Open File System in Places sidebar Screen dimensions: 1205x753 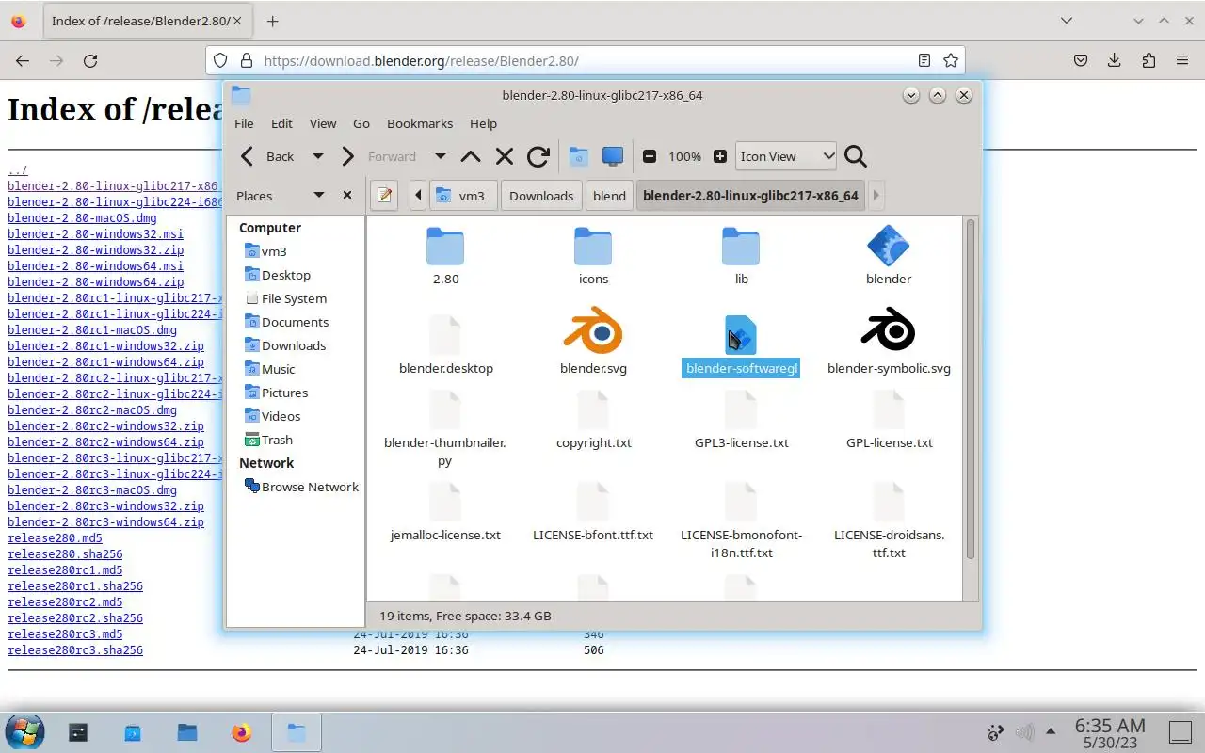coord(285,298)
